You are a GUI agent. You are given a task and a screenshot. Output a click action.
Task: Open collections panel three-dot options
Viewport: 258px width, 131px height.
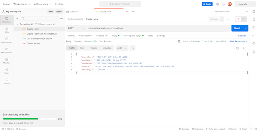(x=61, y=19)
